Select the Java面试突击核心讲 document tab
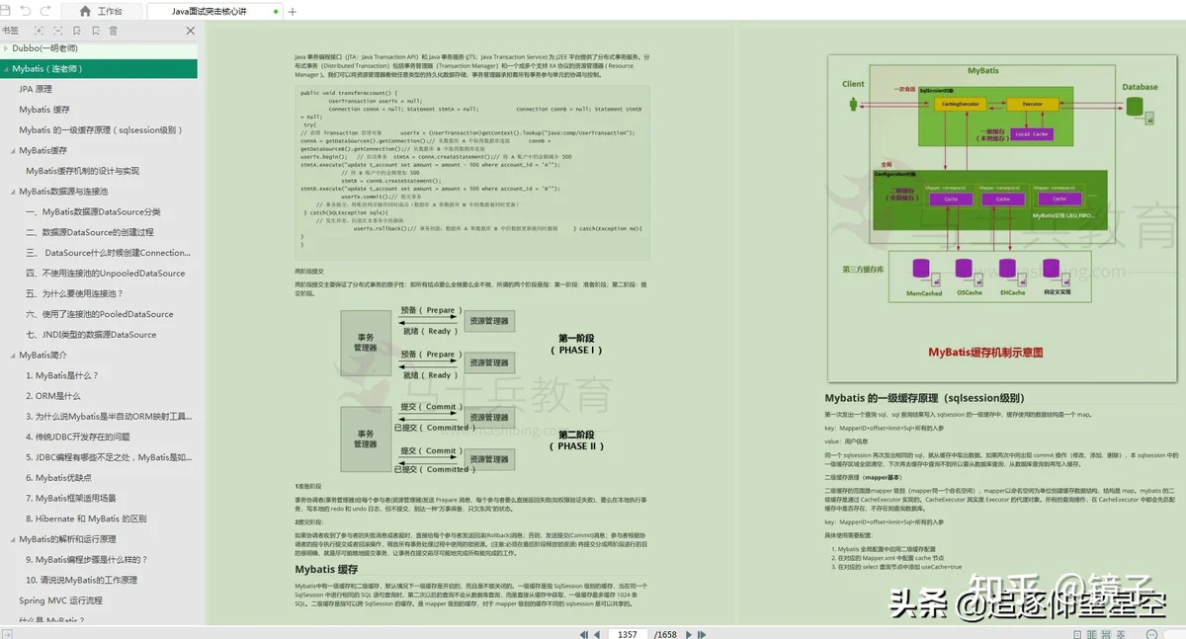This screenshot has height=639, width=1186. [x=212, y=11]
